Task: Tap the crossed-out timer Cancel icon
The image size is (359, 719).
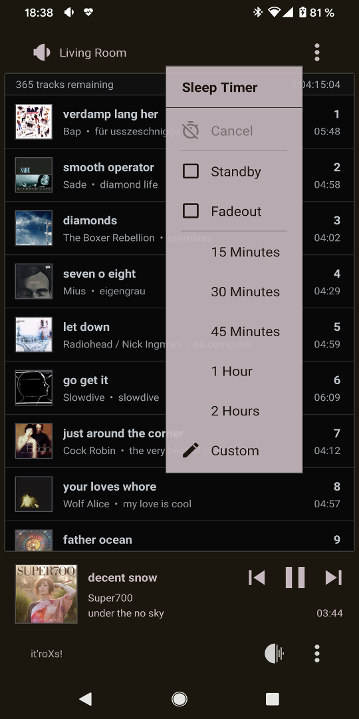Action: coord(191,130)
